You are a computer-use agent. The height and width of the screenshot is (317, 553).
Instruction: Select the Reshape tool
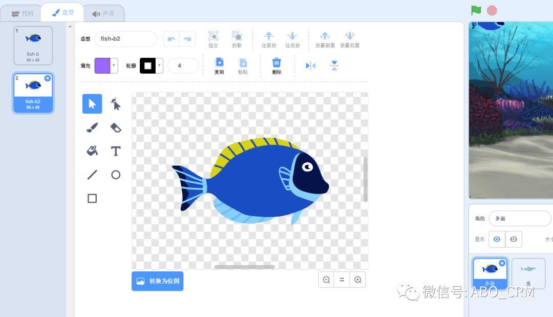(116, 104)
